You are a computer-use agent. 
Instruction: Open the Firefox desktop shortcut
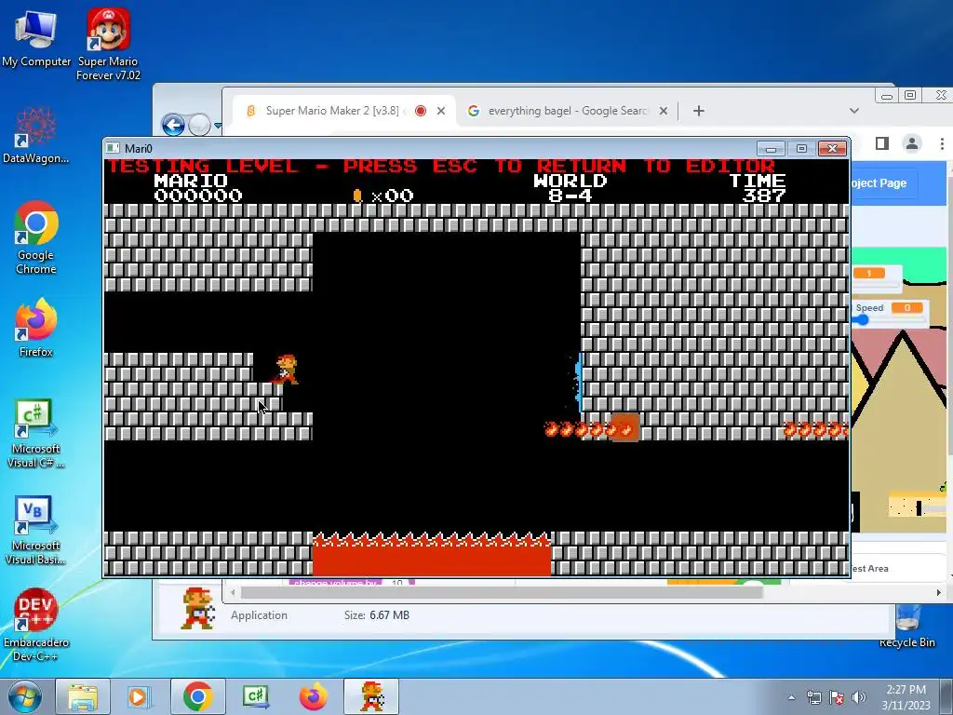(35, 329)
